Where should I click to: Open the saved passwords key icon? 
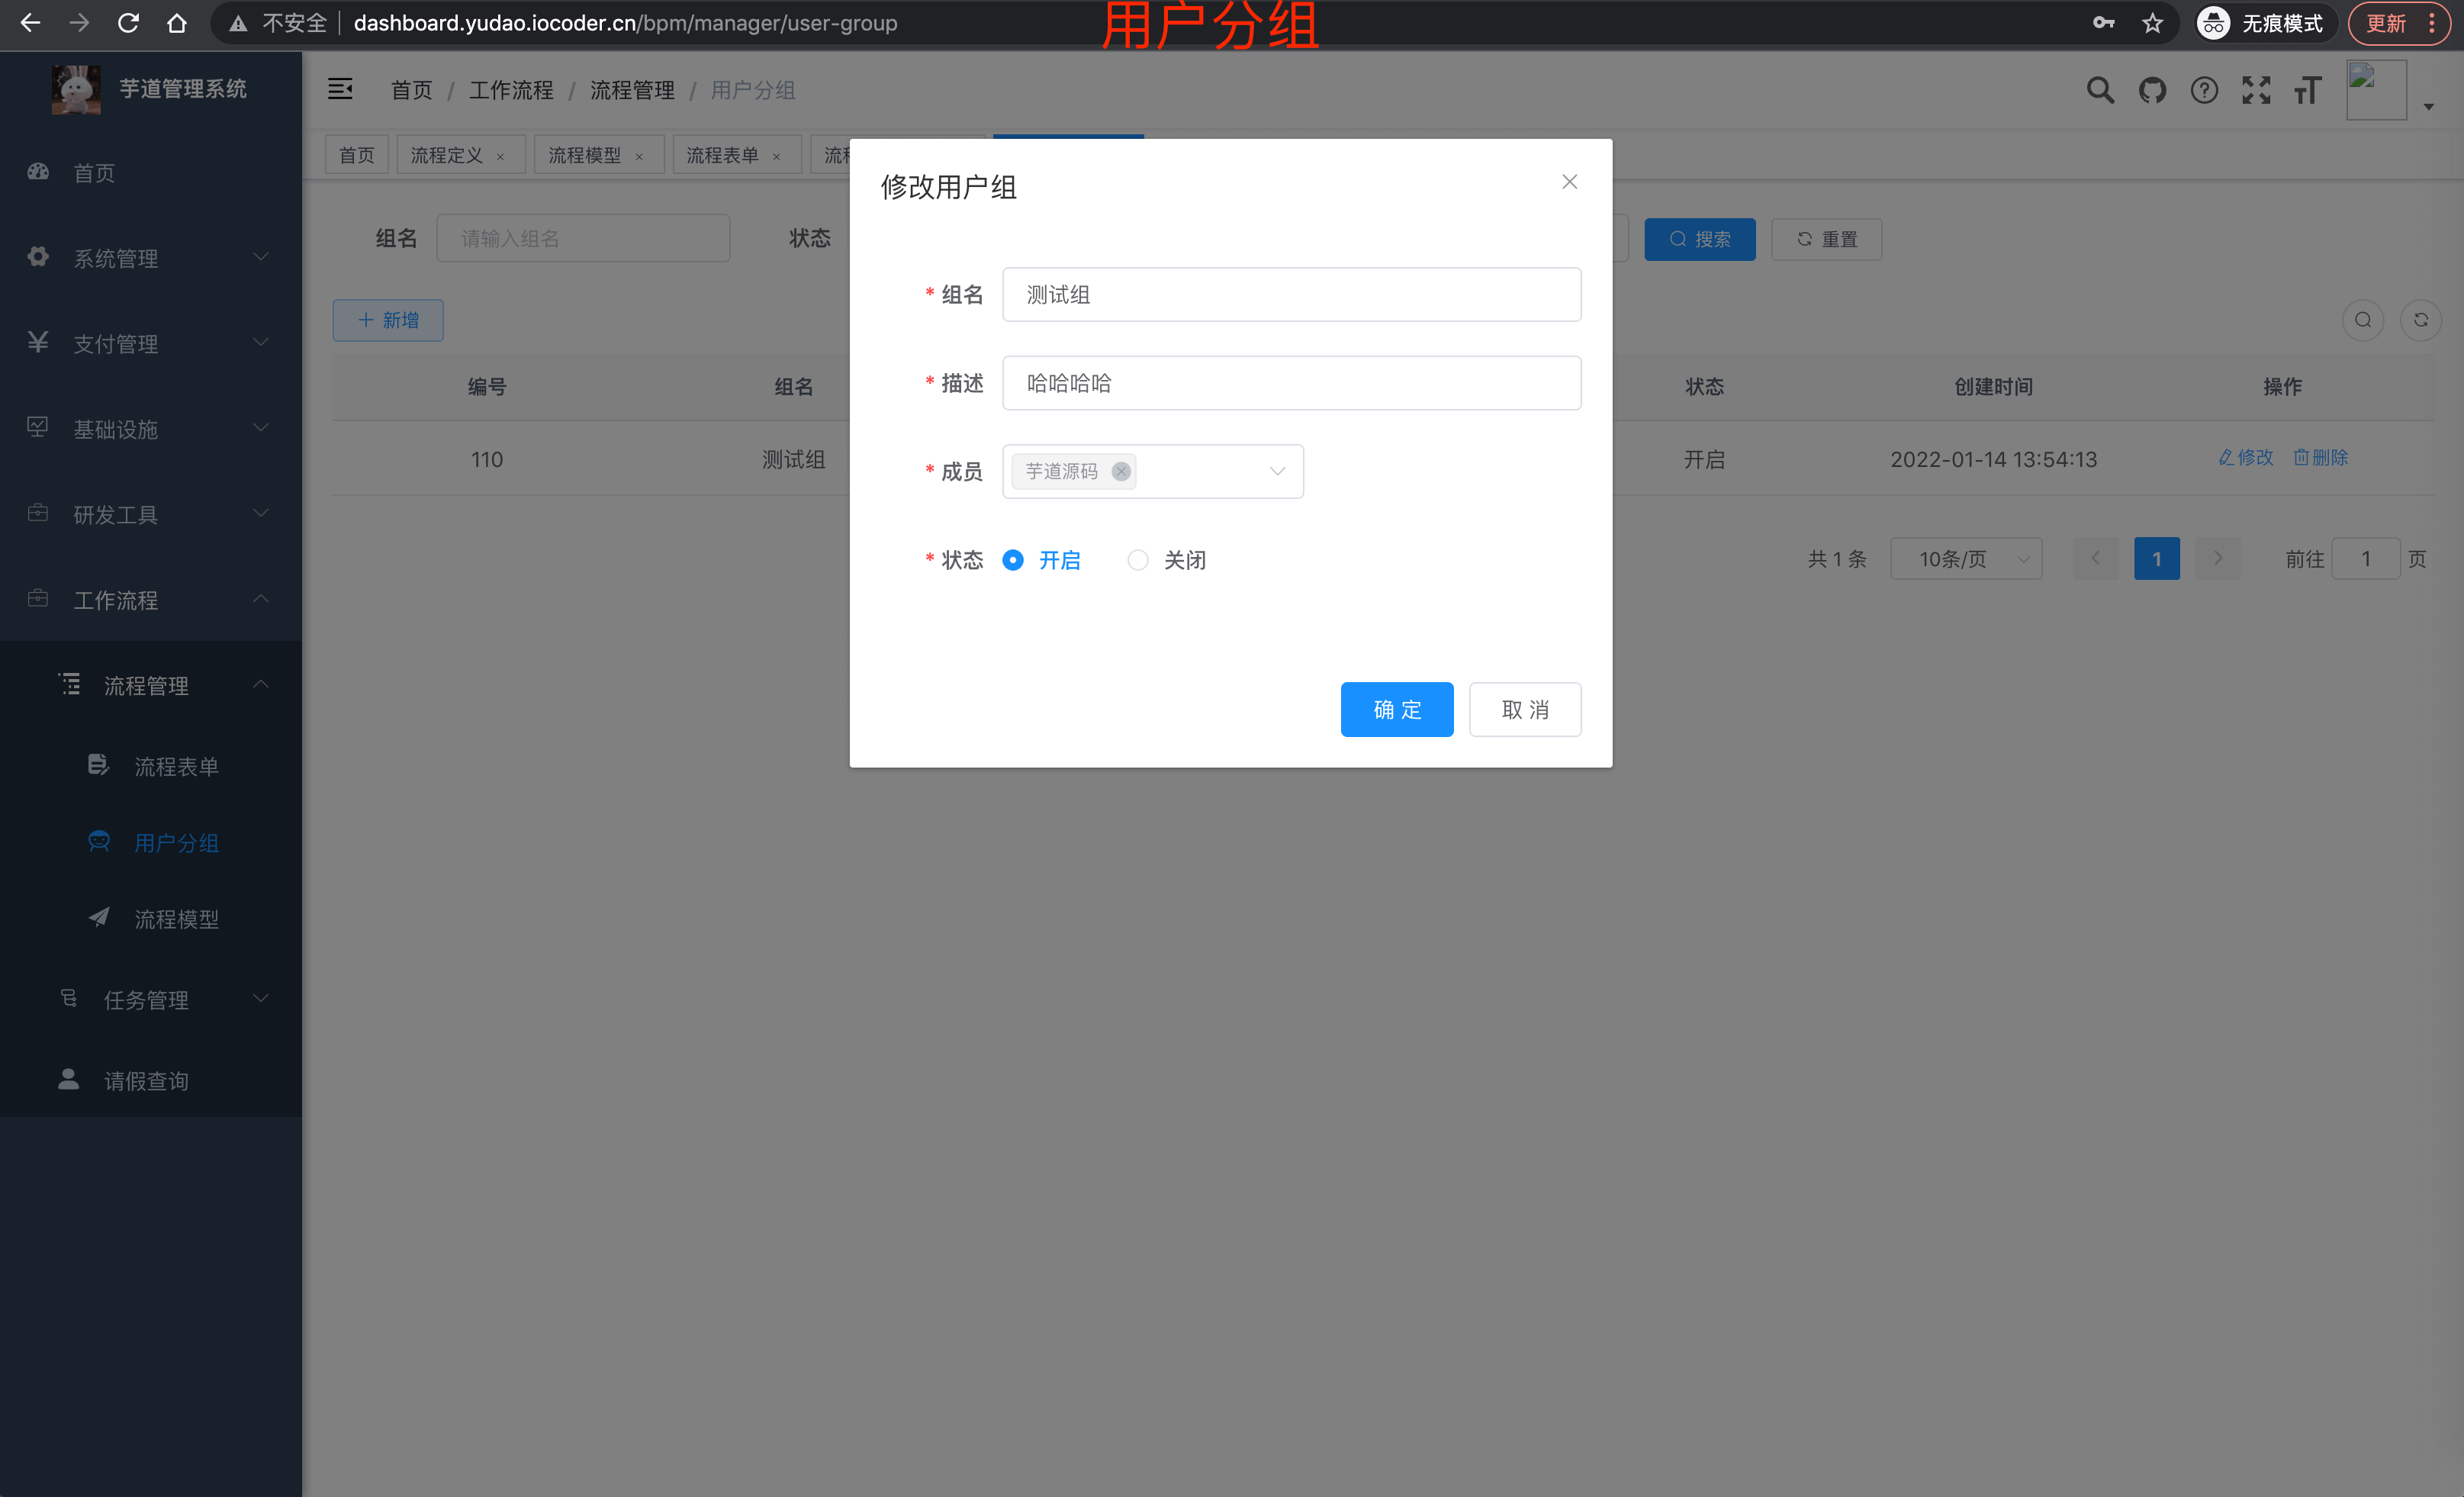click(2104, 23)
